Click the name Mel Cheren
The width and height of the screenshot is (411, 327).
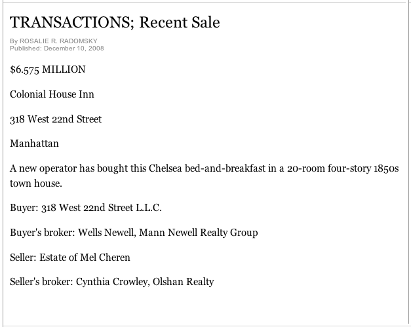[x=105, y=258]
